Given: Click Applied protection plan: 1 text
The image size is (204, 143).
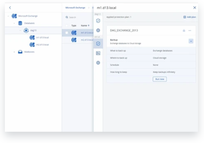Looking at the screenshot, I should (x=119, y=17).
